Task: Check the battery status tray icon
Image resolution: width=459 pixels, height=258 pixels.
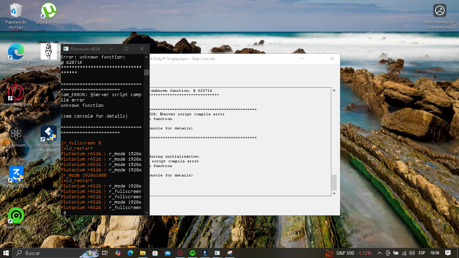Action: (396, 253)
